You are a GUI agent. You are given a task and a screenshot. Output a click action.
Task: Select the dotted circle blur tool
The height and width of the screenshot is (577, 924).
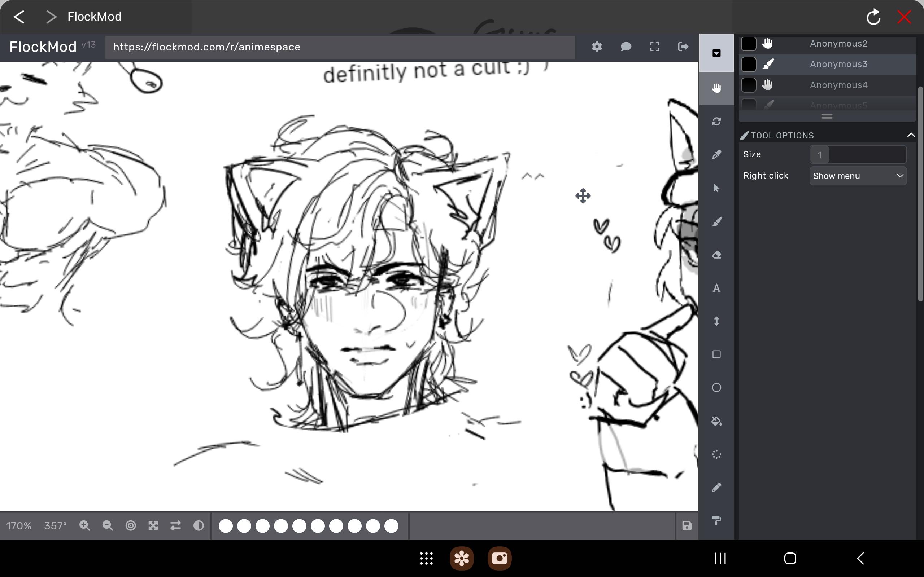tap(716, 454)
